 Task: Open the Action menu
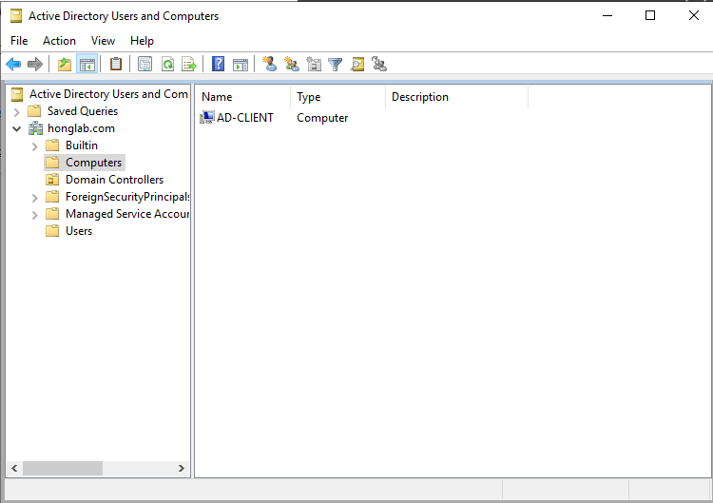coord(59,41)
